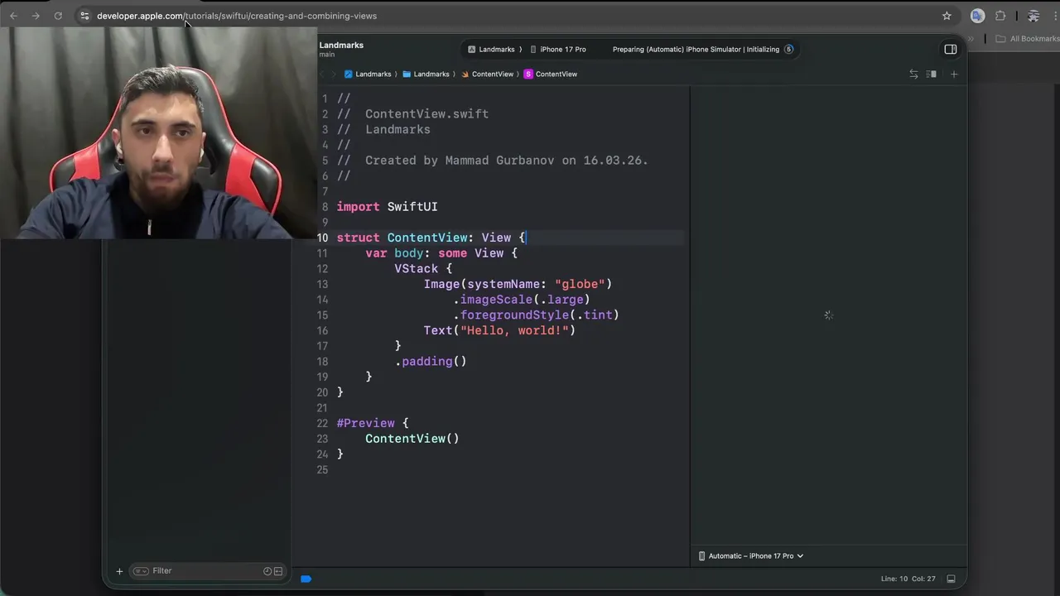
Task: Open the ContentView struct symbol breadcrumb
Action: pos(551,74)
